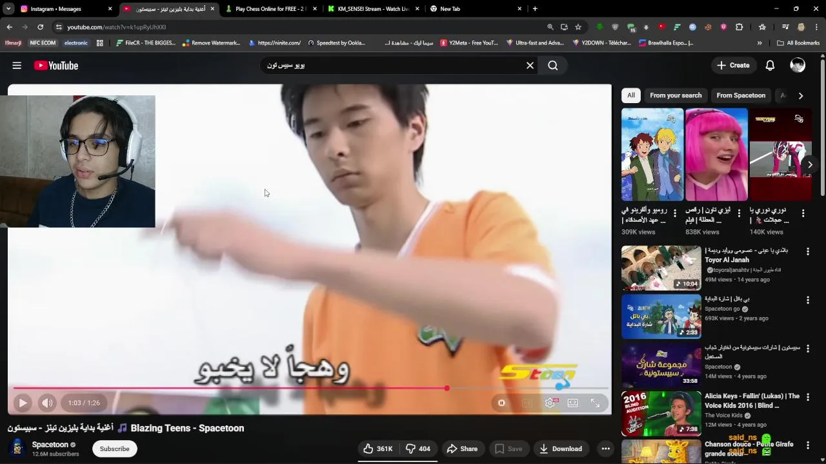Open the Create menu
826x464 pixels.
[x=733, y=65]
